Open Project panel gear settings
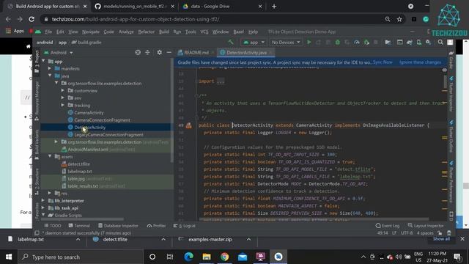 pyautogui.click(x=160, y=52)
